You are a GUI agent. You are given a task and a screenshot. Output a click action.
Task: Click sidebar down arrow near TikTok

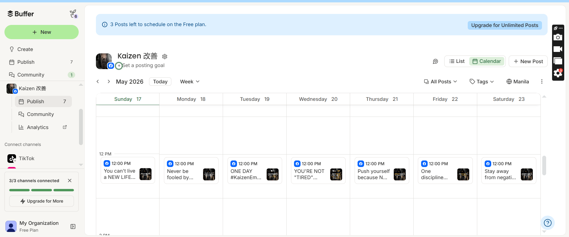tap(81, 165)
